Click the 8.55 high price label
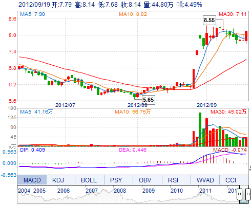The image size is (251, 205). click(209, 20)
